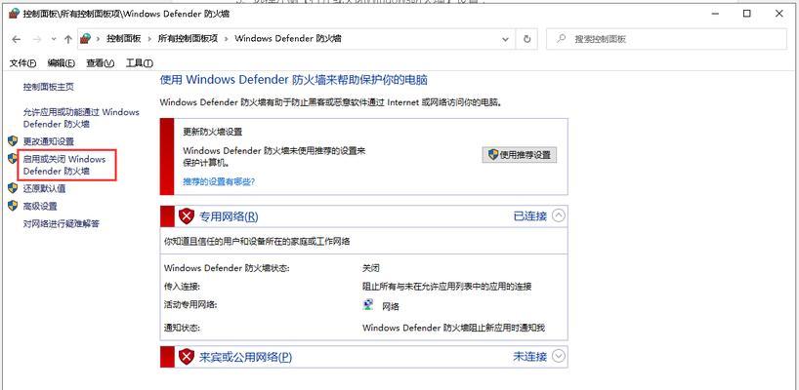Click the Forward navigation arrow
799x390 pixels.
coord(37,39)
